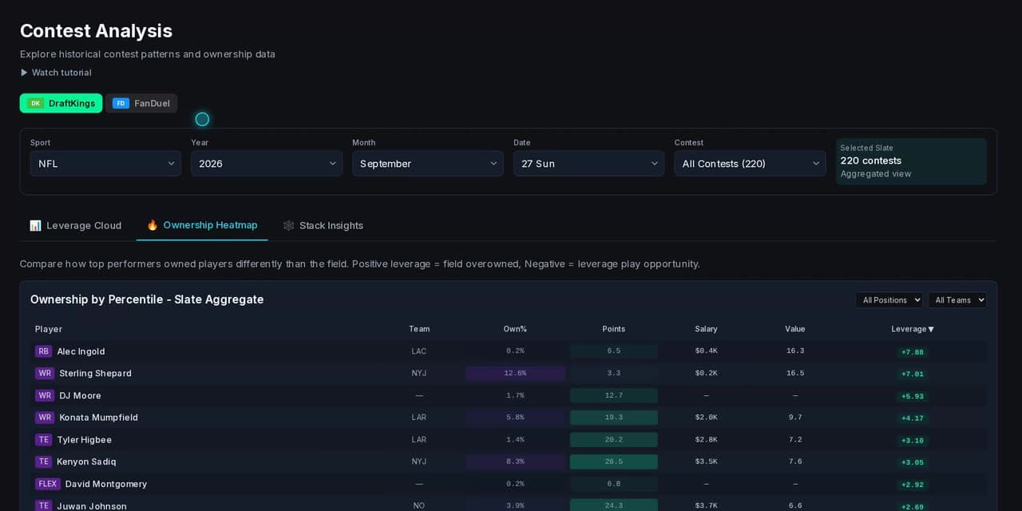Click the Contest Analysis heading
The height and width of the screenshot is (511, 1022).
[x=96, y=31]
